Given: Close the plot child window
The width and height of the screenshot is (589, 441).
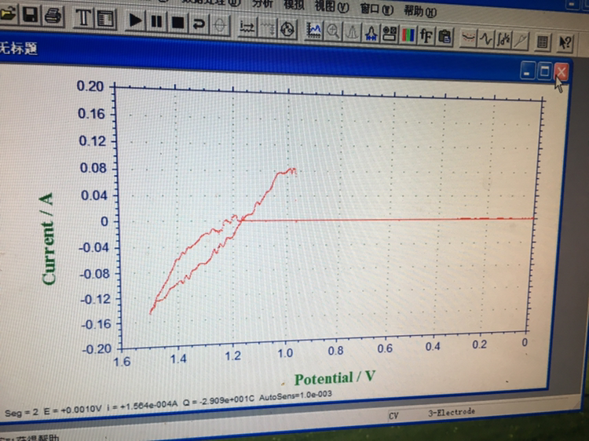Looking at the screenshot, I should click(562, 72).
